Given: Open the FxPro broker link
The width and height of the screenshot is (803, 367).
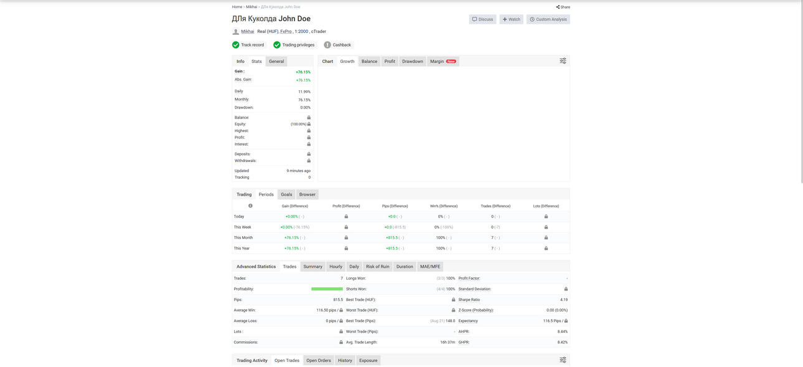Looking at the screenshot, I should 286,31.
